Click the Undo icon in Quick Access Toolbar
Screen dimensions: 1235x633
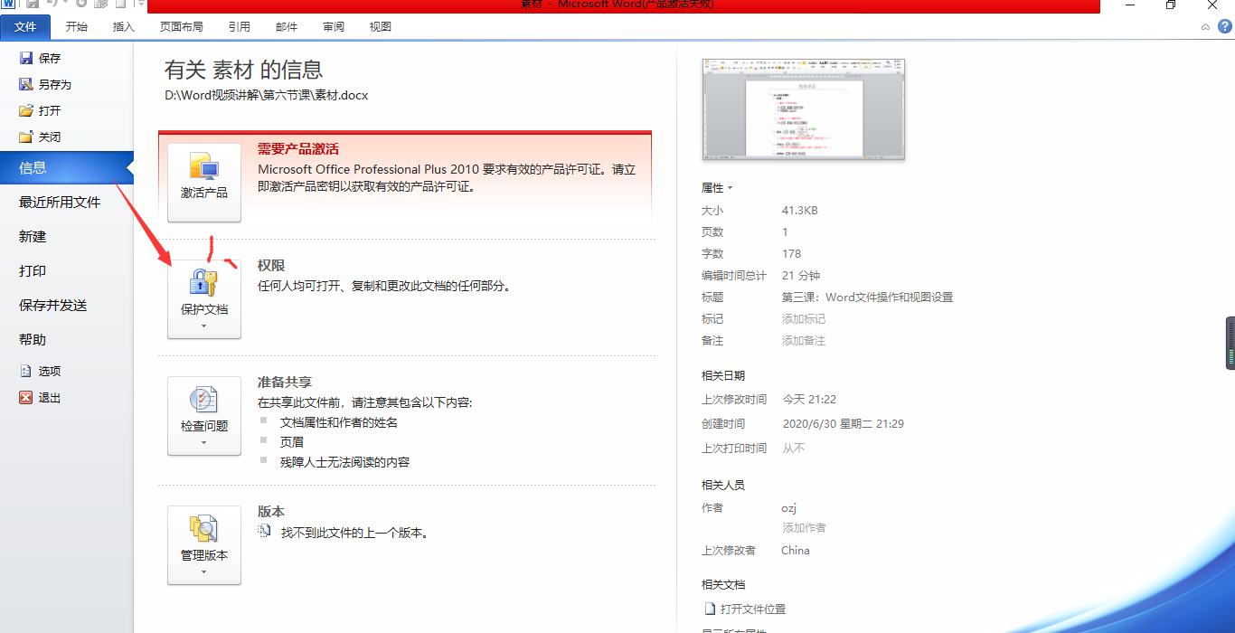tap(53, 5)
